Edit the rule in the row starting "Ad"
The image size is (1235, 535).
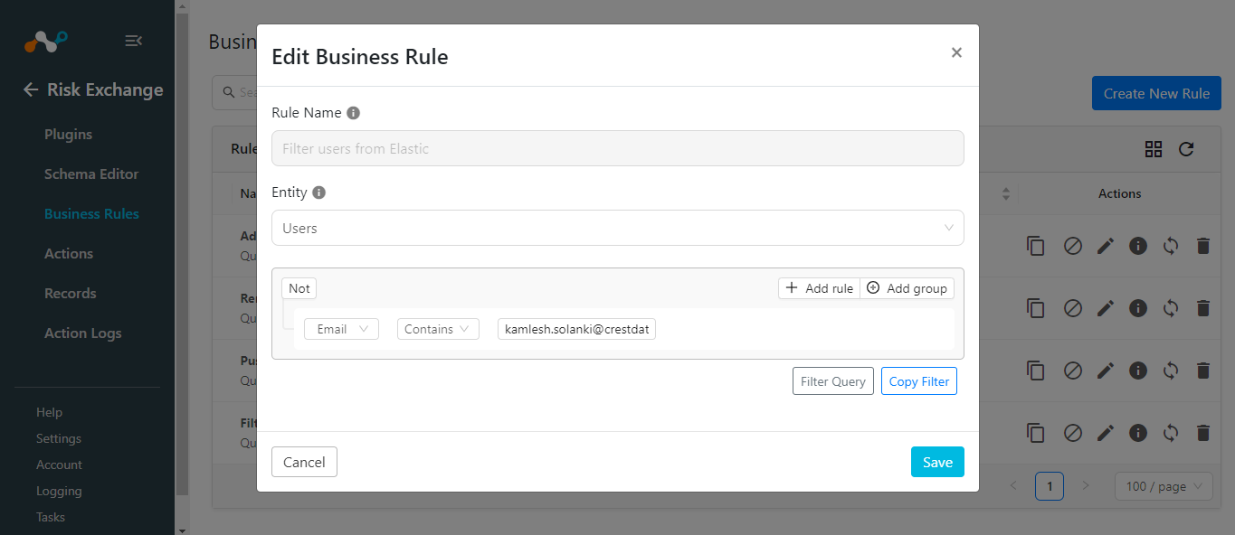click(1106, 246)
